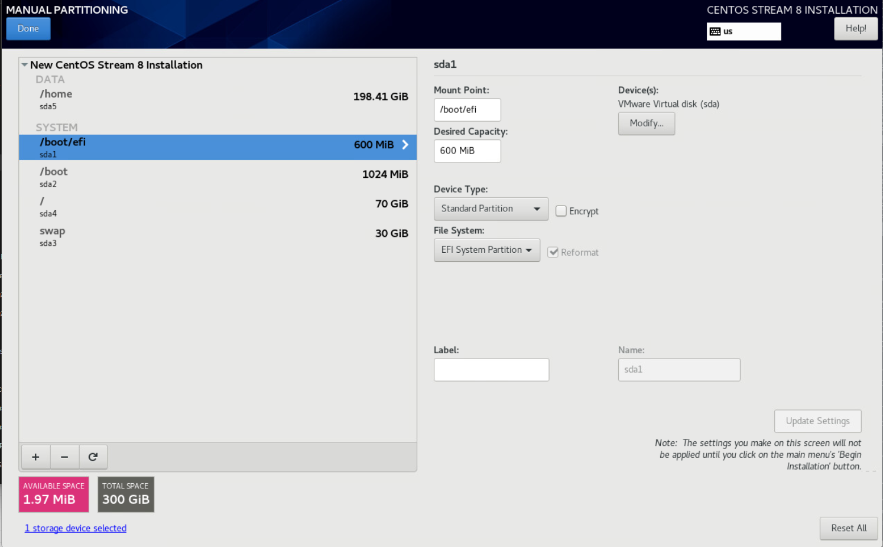Open the File System EFI System Partition dropdown
The width and height of the screenshot is (883, 547).
coord(486,250)
